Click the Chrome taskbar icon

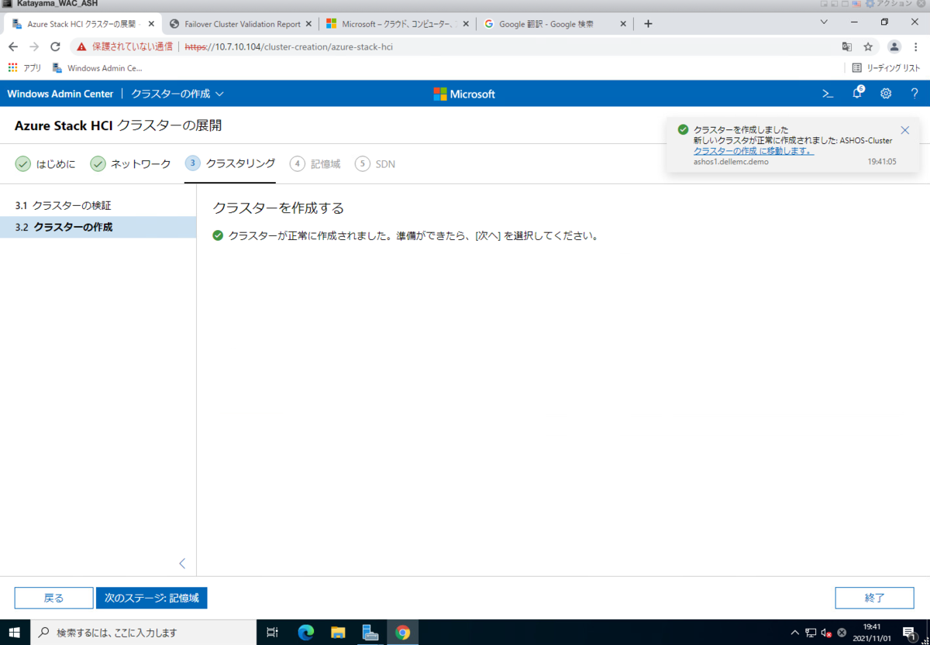pos(402,633)
